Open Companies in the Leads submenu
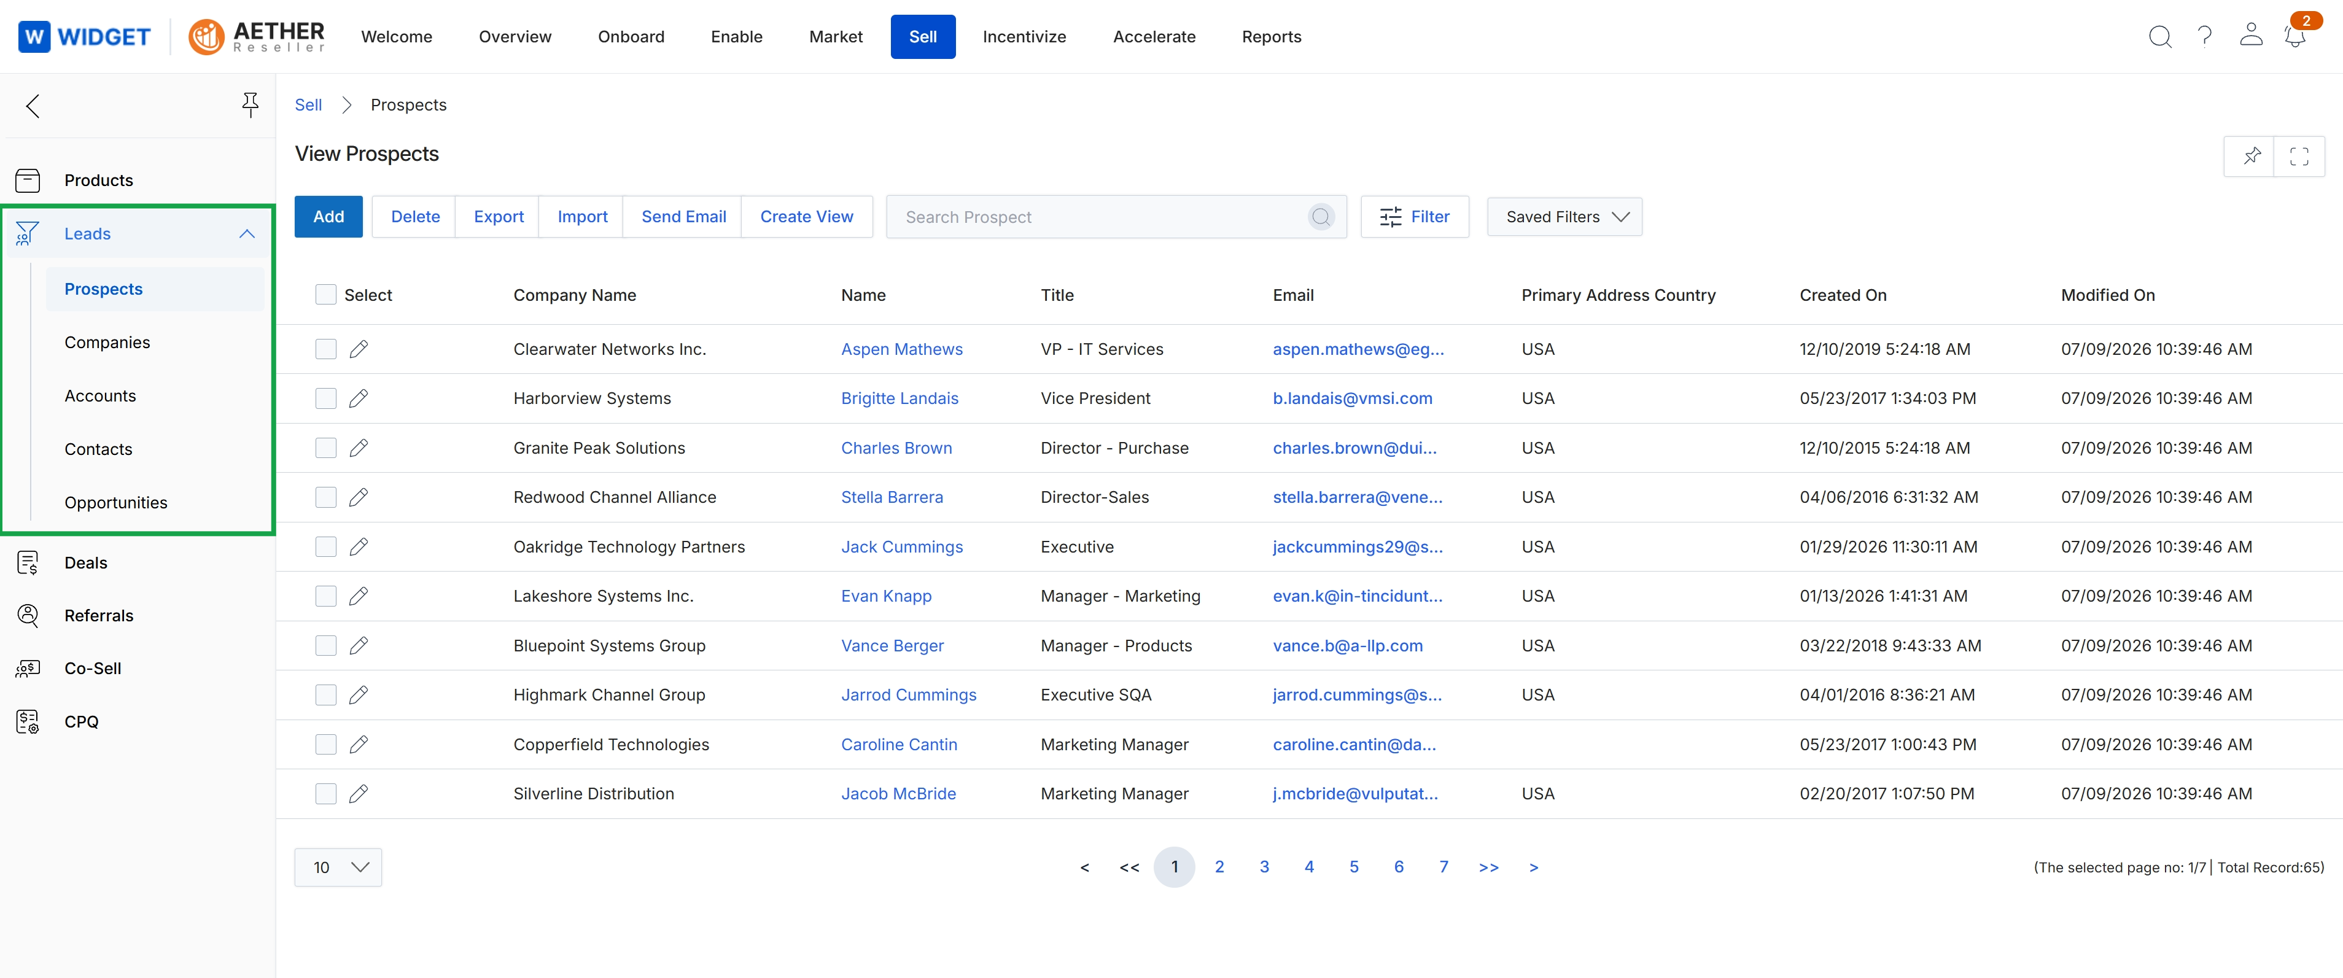Viewport: 2343px width, 978px height. (x=107, y=342)
